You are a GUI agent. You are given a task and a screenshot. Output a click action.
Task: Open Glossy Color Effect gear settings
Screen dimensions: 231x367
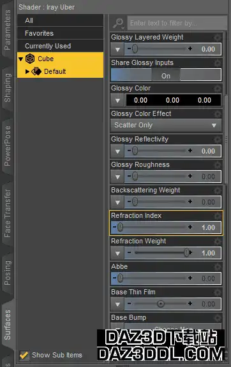tap(218, 114)
